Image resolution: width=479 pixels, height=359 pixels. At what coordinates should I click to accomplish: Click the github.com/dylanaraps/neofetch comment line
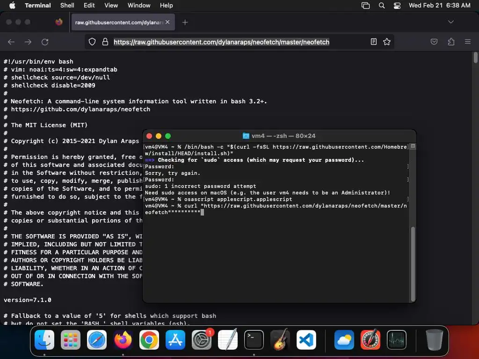(77, 109)
